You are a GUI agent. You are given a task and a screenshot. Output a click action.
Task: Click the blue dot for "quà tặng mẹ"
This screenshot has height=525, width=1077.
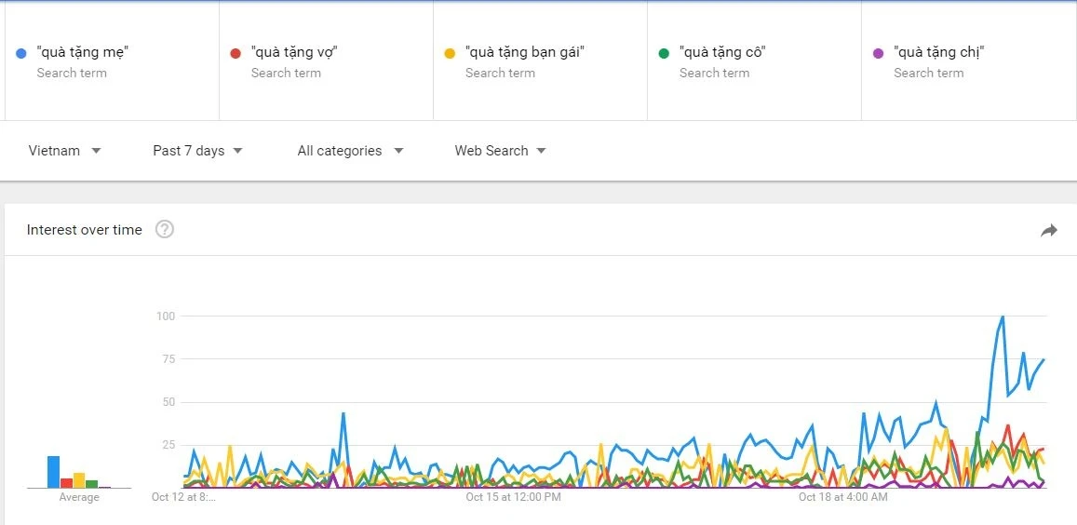pos(20,53)
